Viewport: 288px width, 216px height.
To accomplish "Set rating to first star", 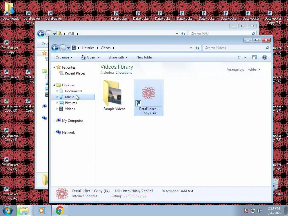I will tap(125, 196).
